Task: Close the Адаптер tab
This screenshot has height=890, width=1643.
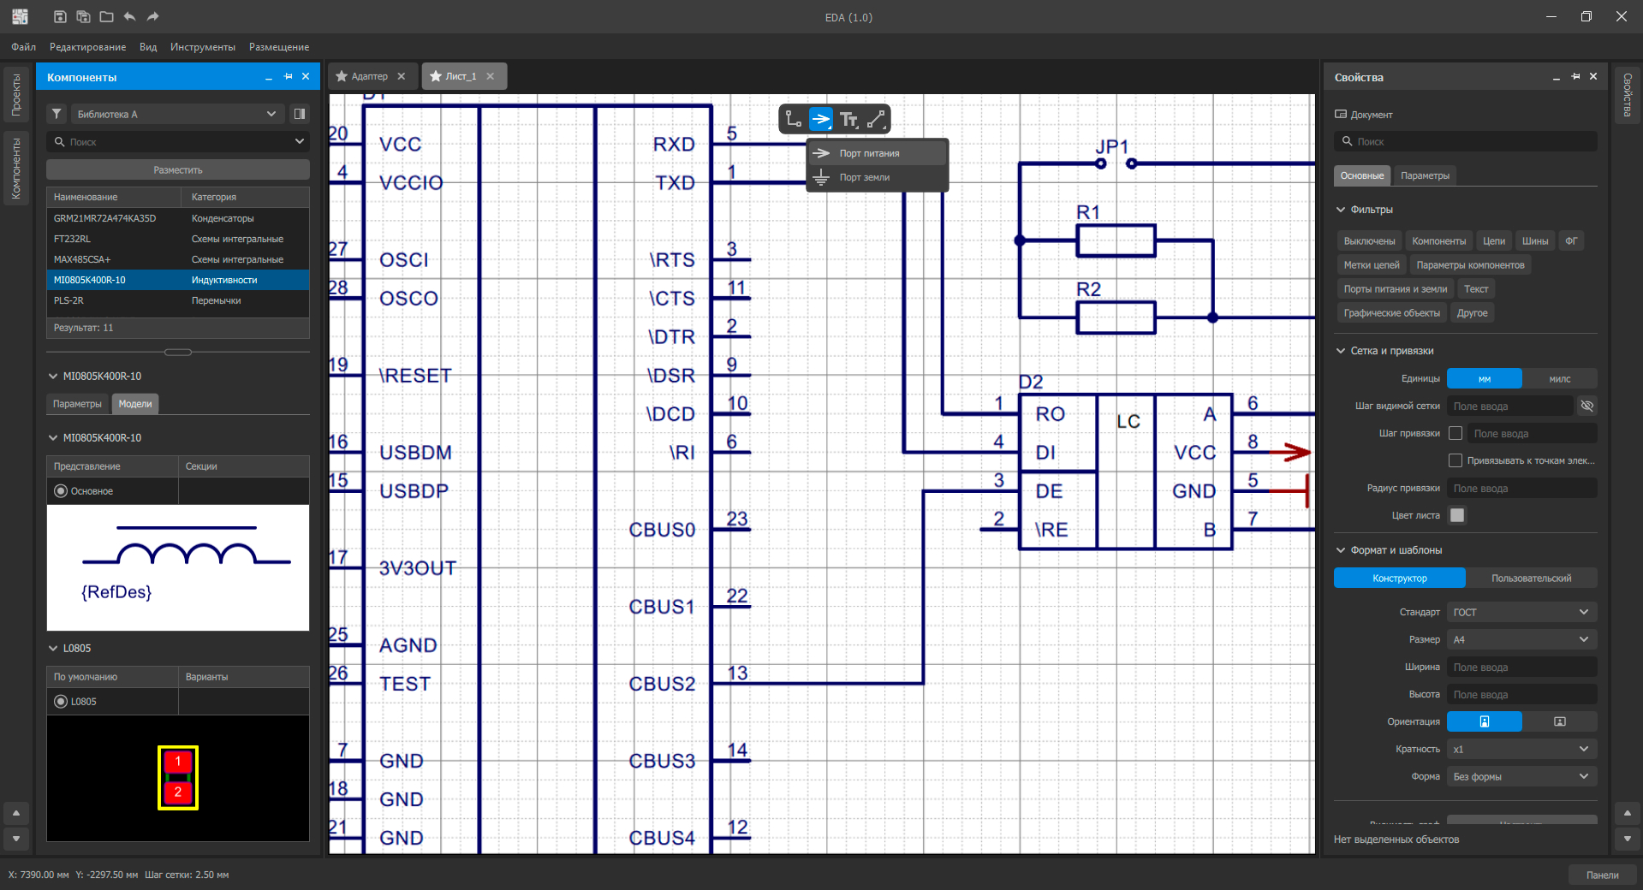Action: tap(402, 76)
